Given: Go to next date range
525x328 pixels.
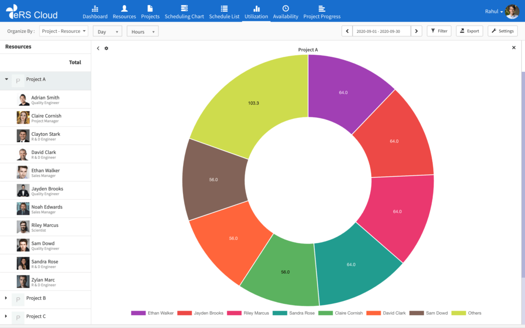Looking at the screenshot, I should click(x=416, y=31).
